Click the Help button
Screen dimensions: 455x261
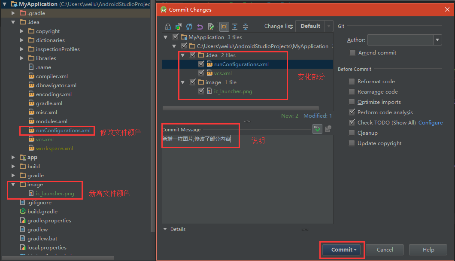coord(428,250)
